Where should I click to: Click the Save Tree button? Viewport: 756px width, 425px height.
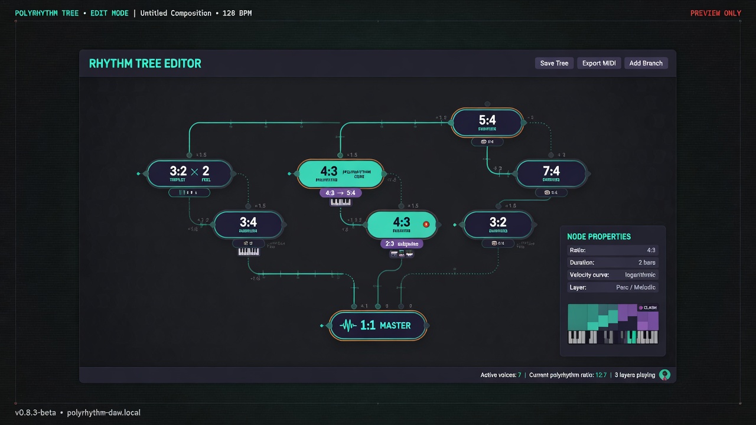554,63
